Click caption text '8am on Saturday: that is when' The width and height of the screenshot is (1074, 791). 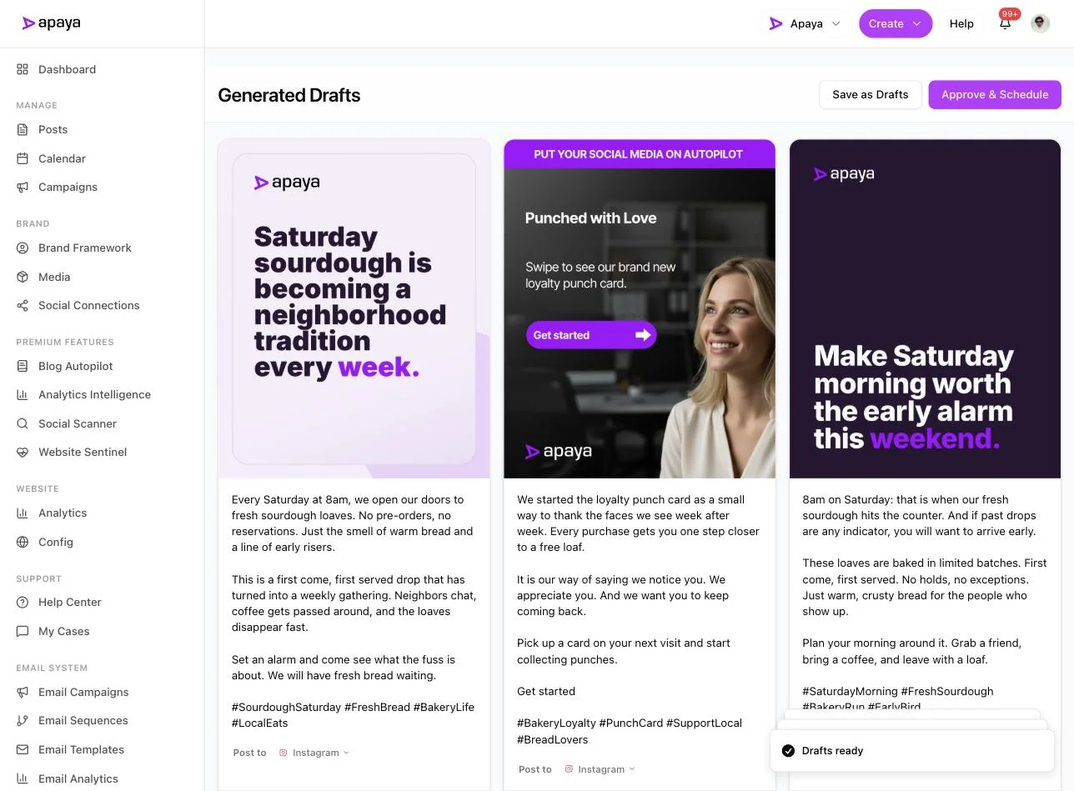(882, 500)
